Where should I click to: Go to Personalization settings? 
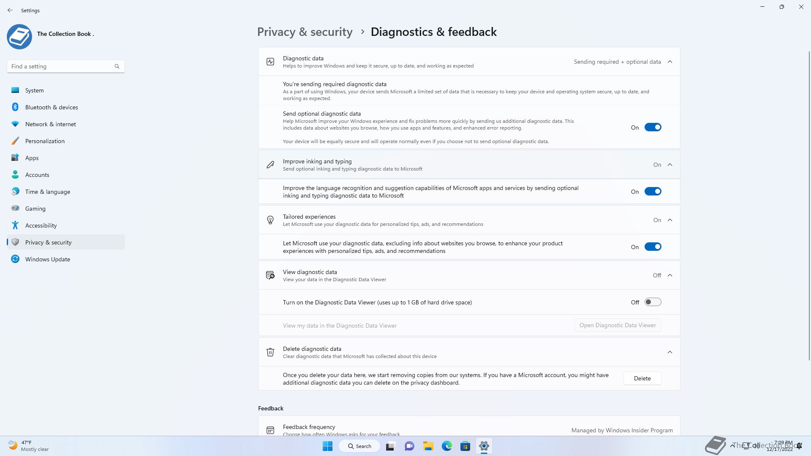point(66,141)
